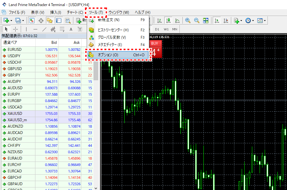Choose グローバル変数 (V) from the menu
Screen dimensions: 287x190
[x=118, y=37]
